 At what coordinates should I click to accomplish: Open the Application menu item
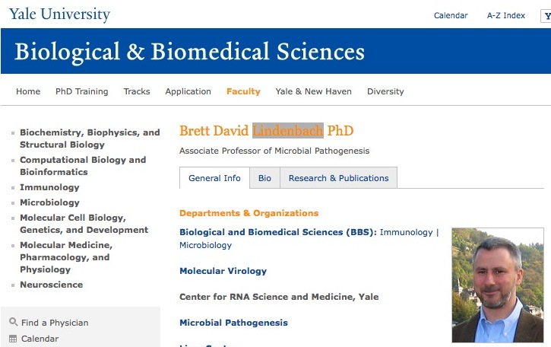188,91
